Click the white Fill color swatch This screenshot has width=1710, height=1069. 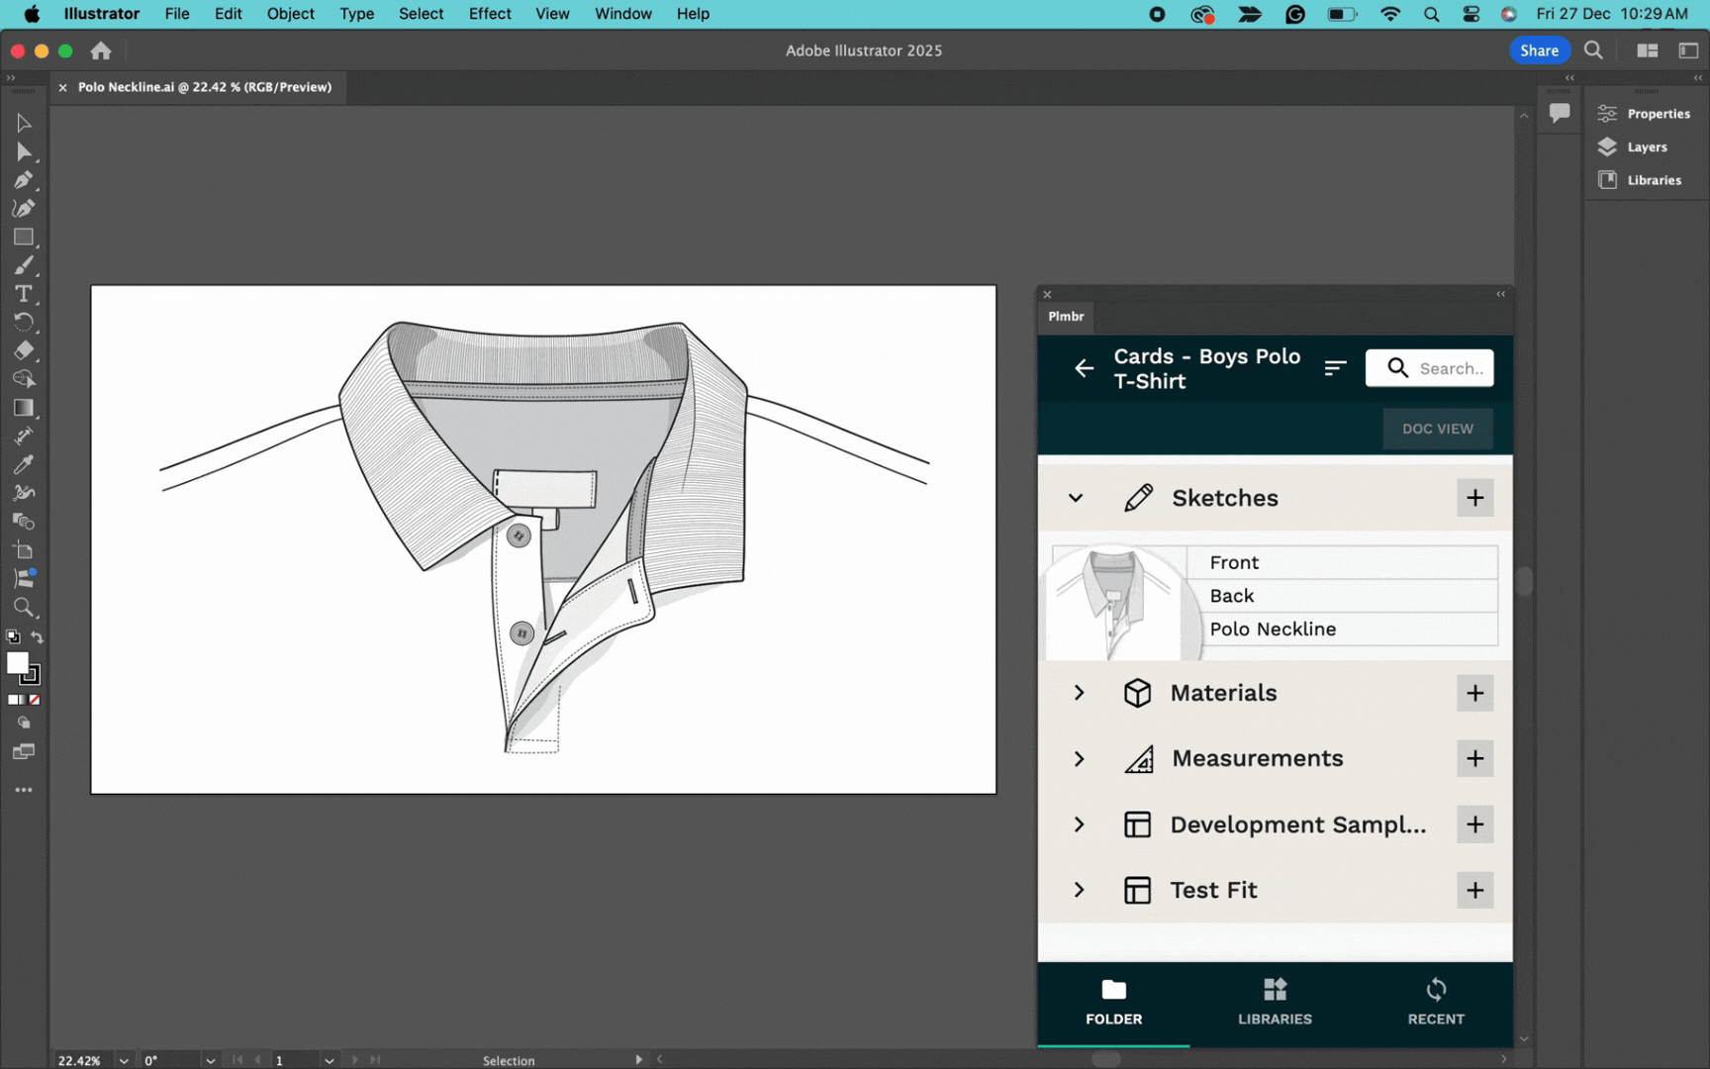(x=17, y=663)
